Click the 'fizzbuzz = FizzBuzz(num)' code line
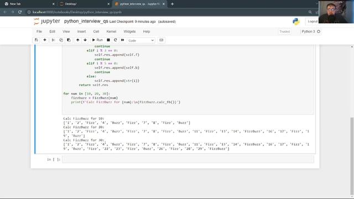Image resolution: width=354 pixels, height=199 pixels. coord(95,98)
